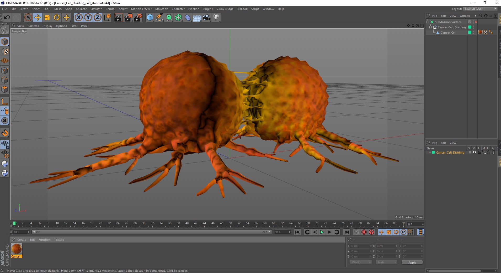Image resolution: width=501 pixels, height=273 pixels.
Task: Open viewport Display menu
Action: 47,26
